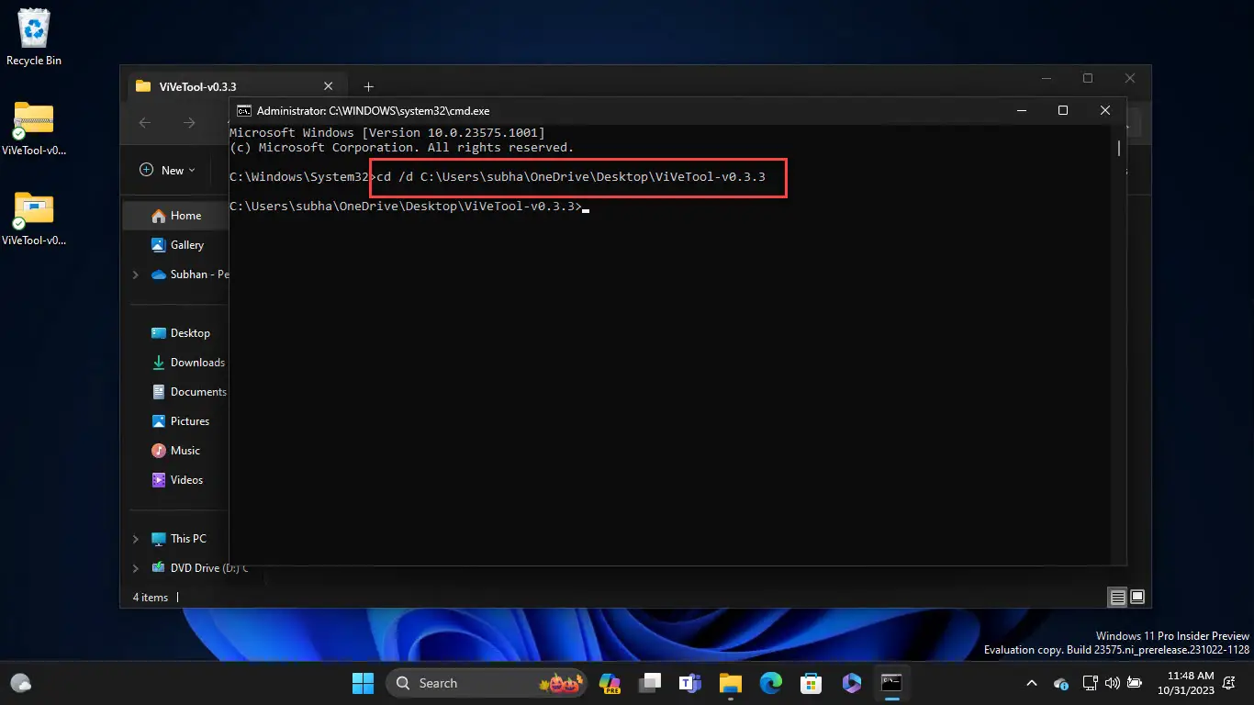The image size is (1254, 705).
Task: Open File Explorer from taskbar
Action: [730, 683]
